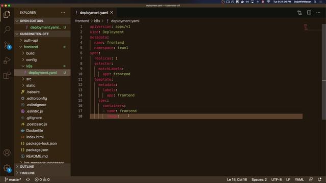Expand the static folder

[42, 85]
